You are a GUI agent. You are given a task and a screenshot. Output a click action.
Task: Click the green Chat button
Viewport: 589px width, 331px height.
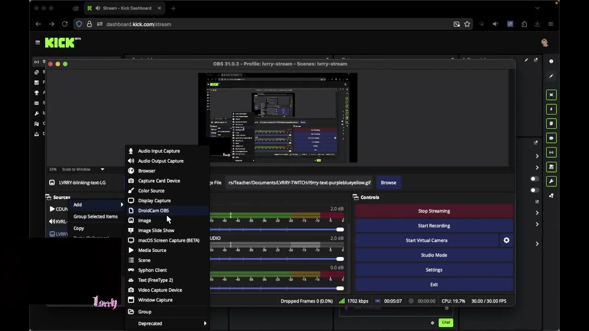pyautogui.click(x=446, y=323)
